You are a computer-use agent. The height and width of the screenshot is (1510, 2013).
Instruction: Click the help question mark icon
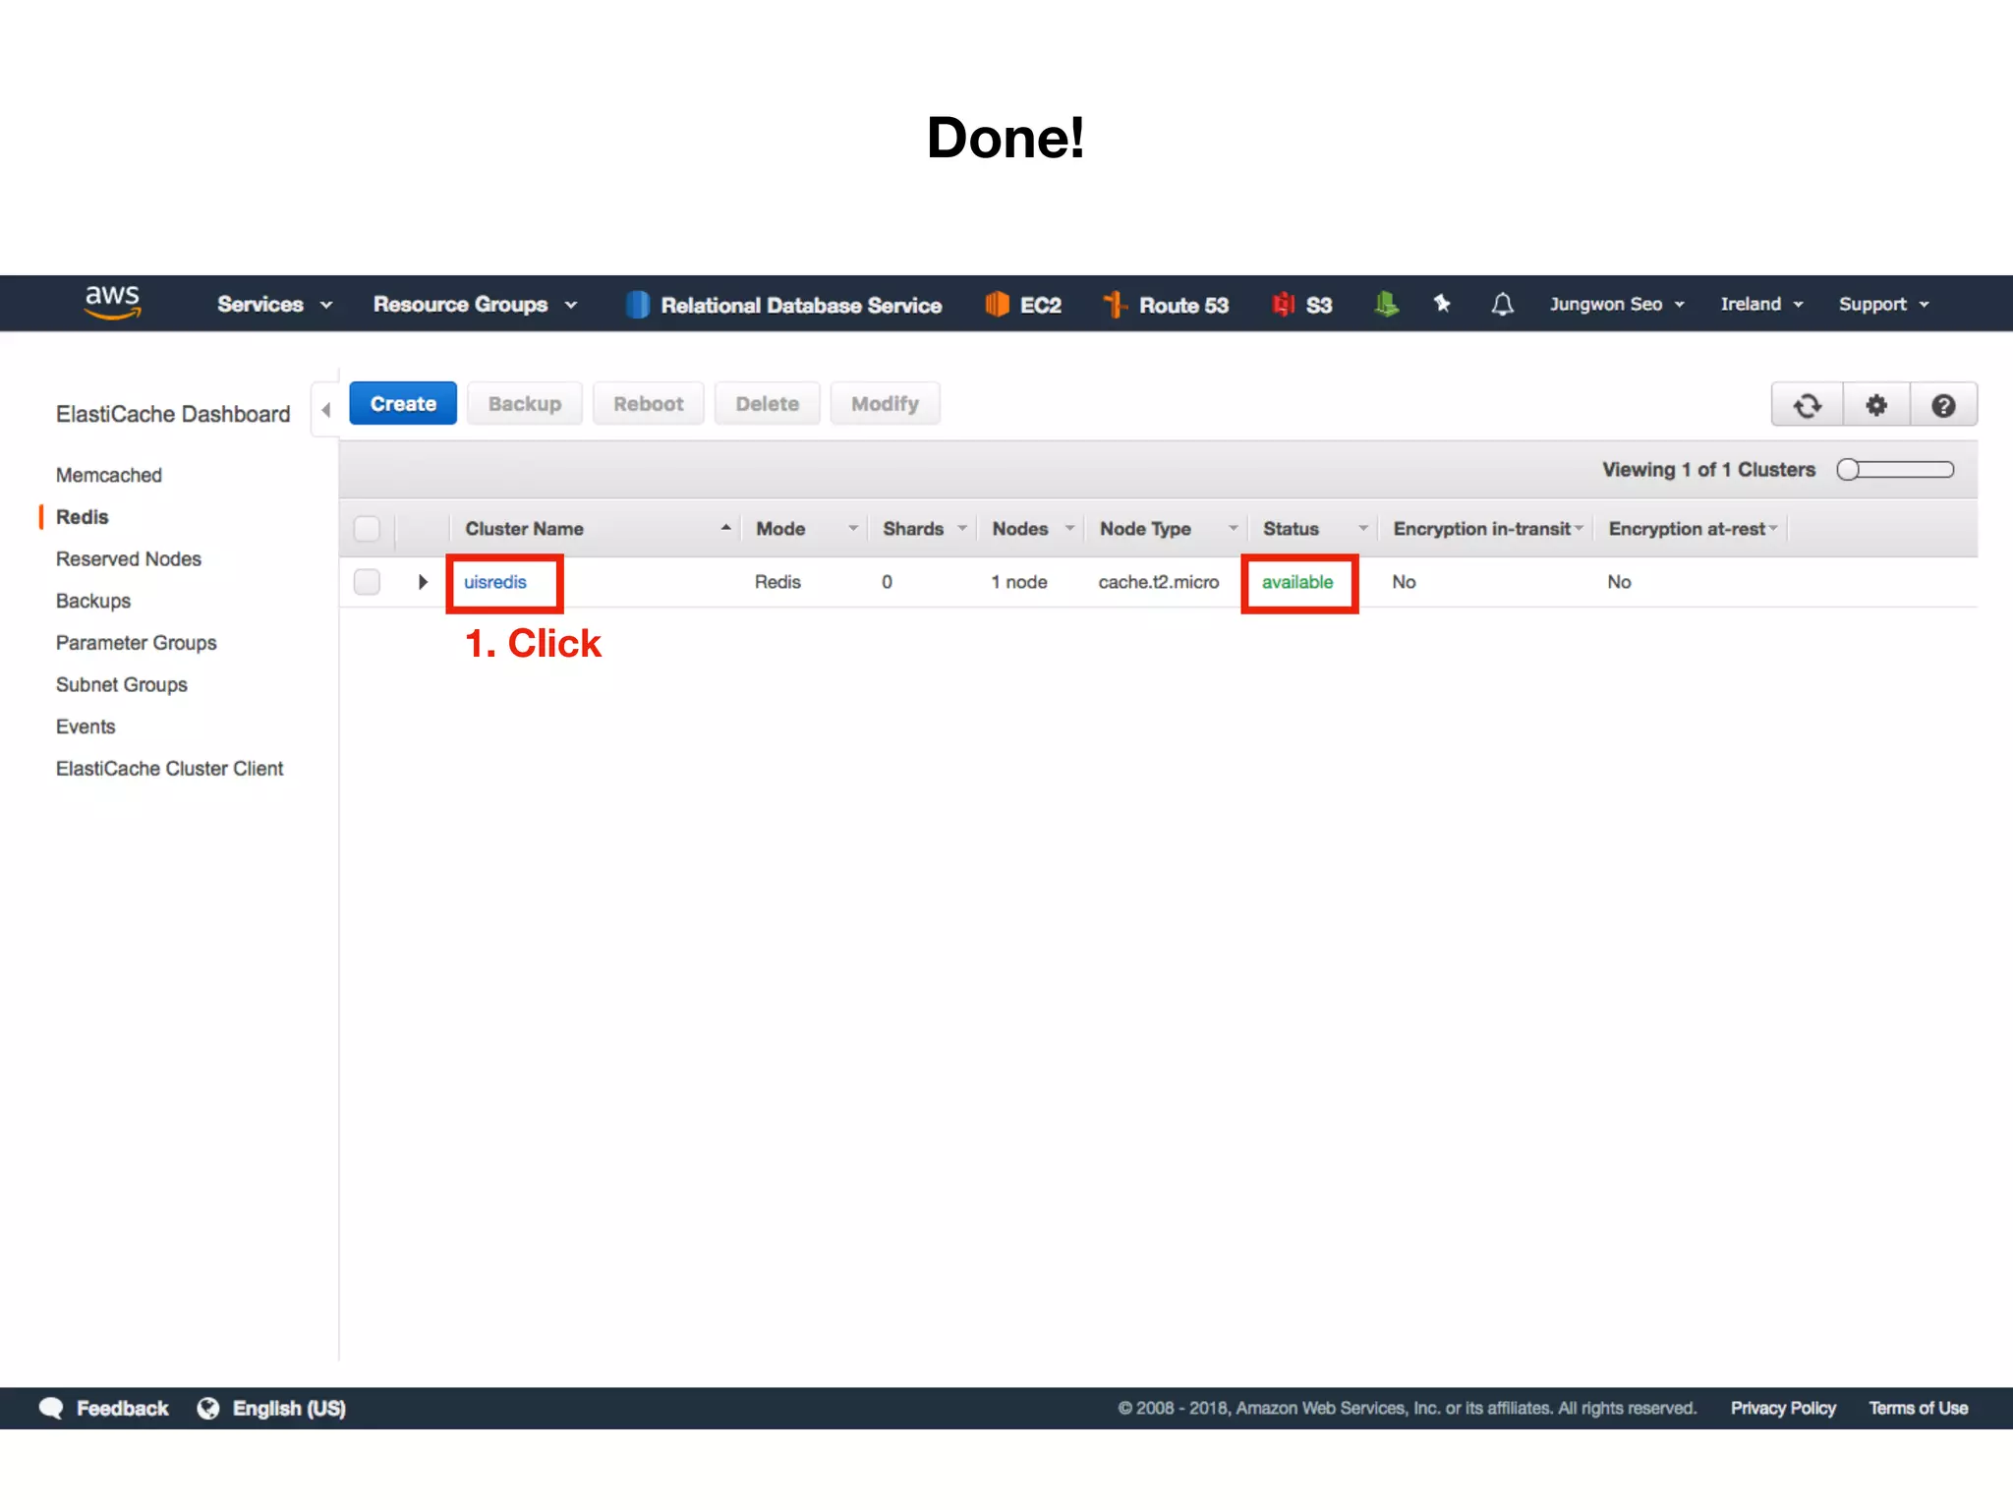(1943, 405)
